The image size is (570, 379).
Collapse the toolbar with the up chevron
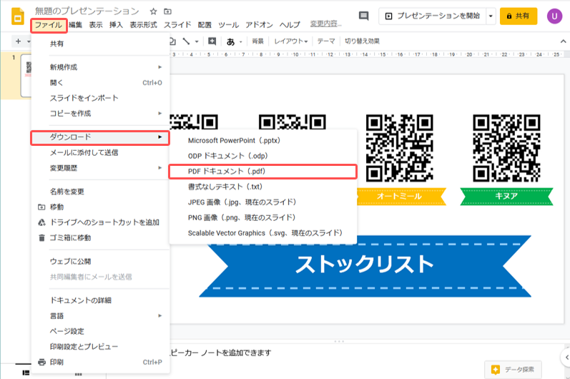(563, 41)
